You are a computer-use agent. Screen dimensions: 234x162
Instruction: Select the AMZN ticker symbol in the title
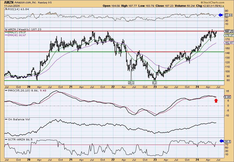tap(9, 2)
